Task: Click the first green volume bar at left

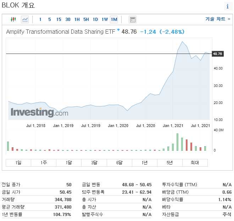Action: (8, 146)
